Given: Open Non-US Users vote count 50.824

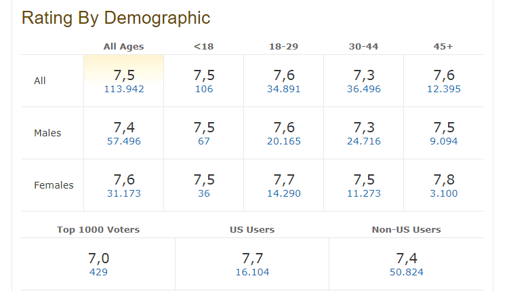Looking at the screenshot, I should (x=406, y=272).
